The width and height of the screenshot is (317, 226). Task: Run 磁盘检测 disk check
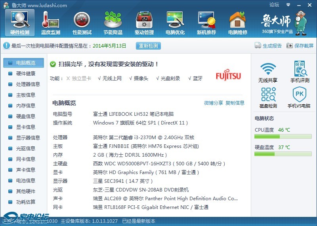coord(268,98)
